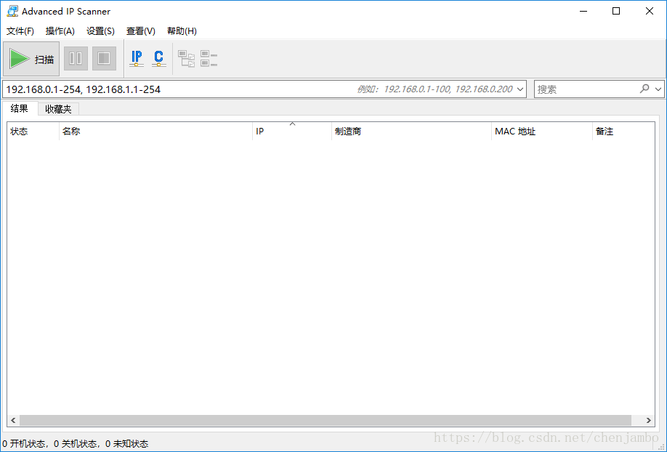
Task: Click the Advanced IP Scanner title icon
Action: (12, 11)
